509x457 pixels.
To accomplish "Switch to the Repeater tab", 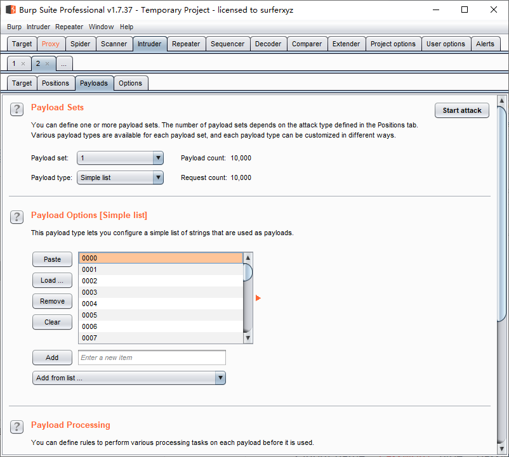I will point(186,44).
